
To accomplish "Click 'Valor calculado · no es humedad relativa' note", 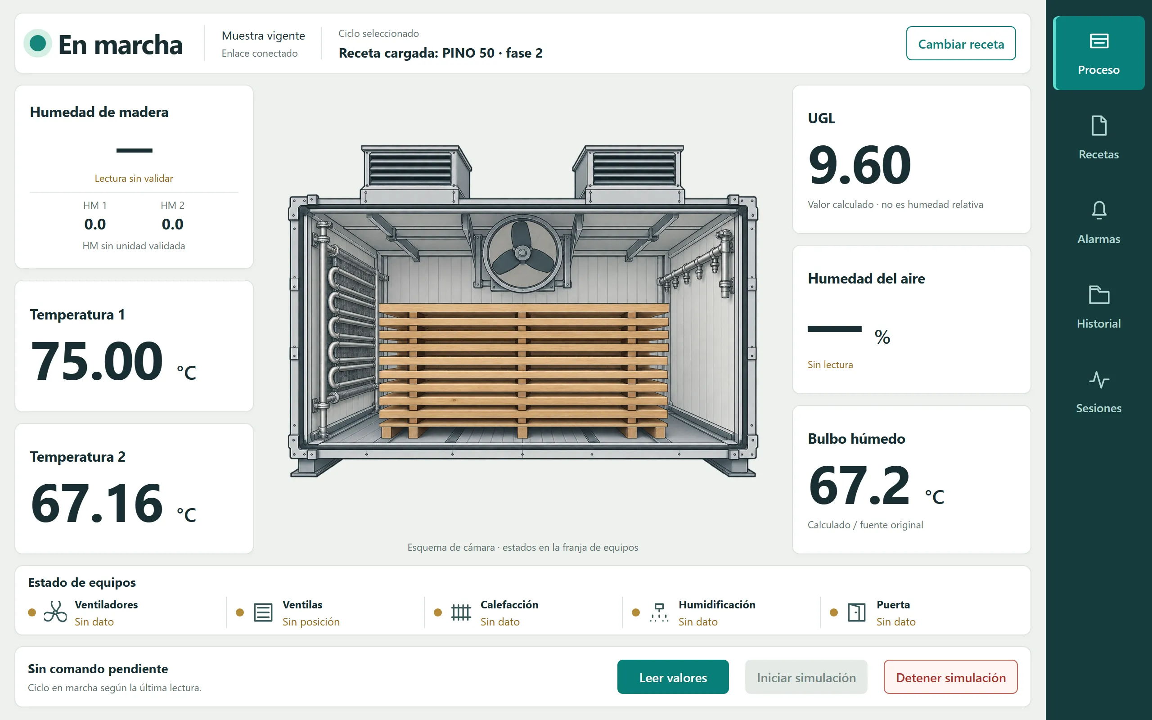I will [895, 205].
